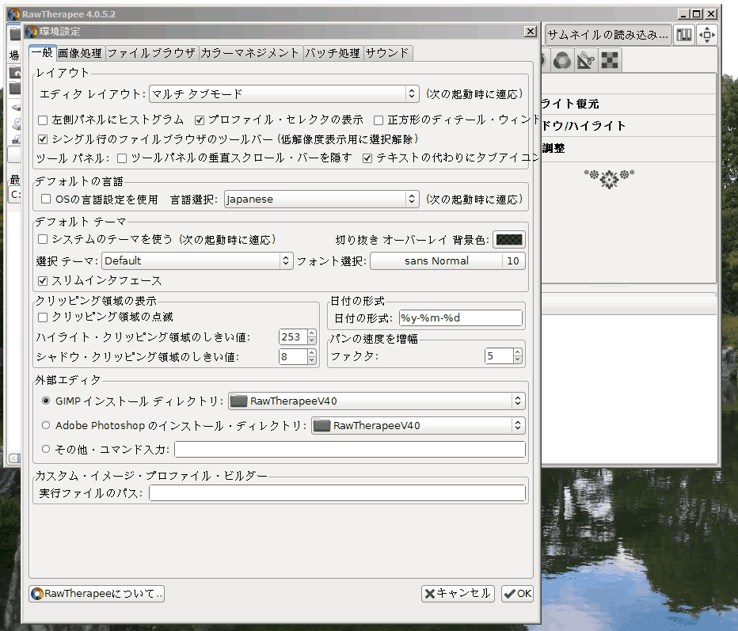
Task: Open the 選択 テーマ Default dropdown
Action: click(x=197, y=260)
